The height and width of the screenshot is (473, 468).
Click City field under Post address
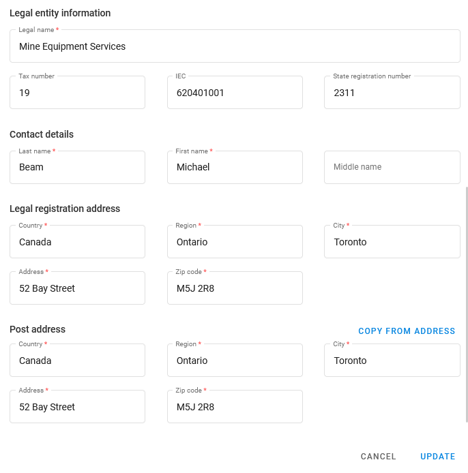coord(392,361)
